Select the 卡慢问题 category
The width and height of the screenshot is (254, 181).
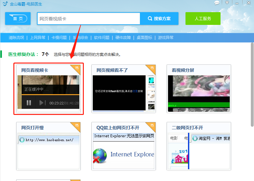click(59, 38)
